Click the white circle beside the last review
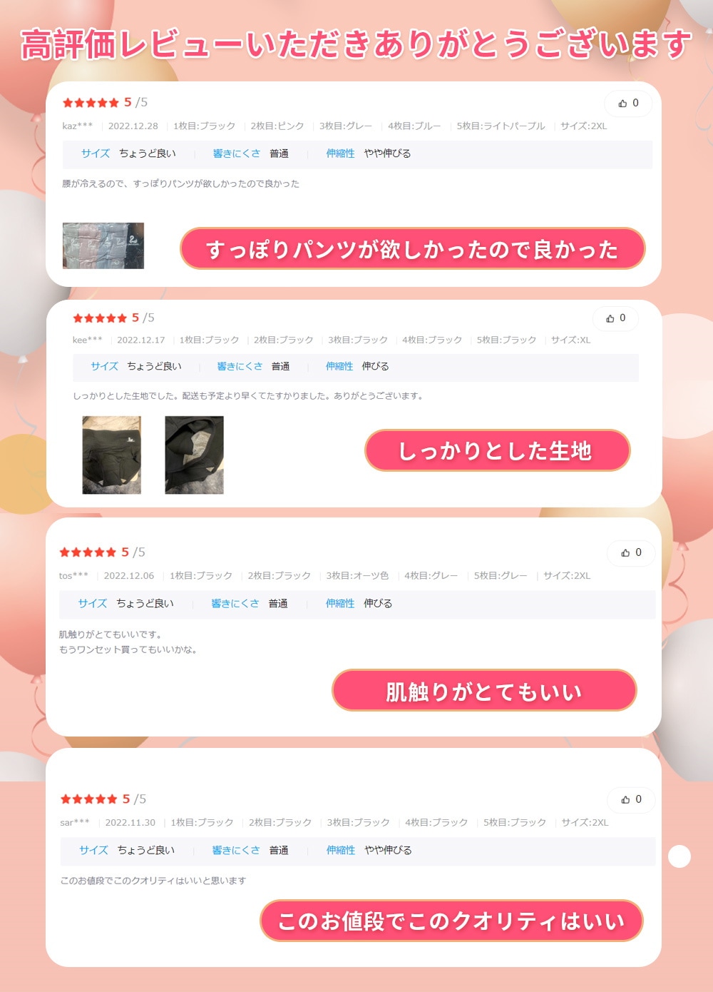713x992 pixels. pyautogui.click(x=679, y=856)
